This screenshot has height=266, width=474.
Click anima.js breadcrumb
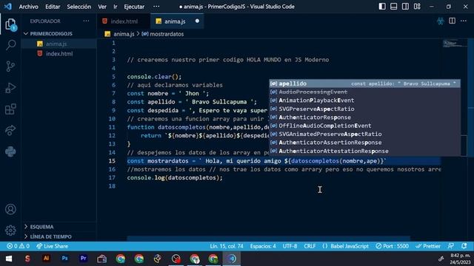124,34
